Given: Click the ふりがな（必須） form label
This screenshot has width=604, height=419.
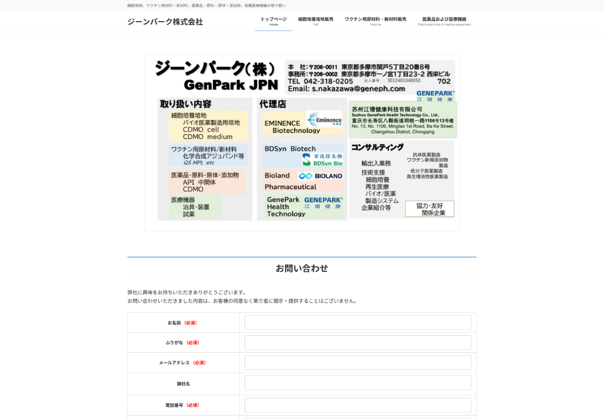Looking at the screenshot, I should [x=182, y=342].
